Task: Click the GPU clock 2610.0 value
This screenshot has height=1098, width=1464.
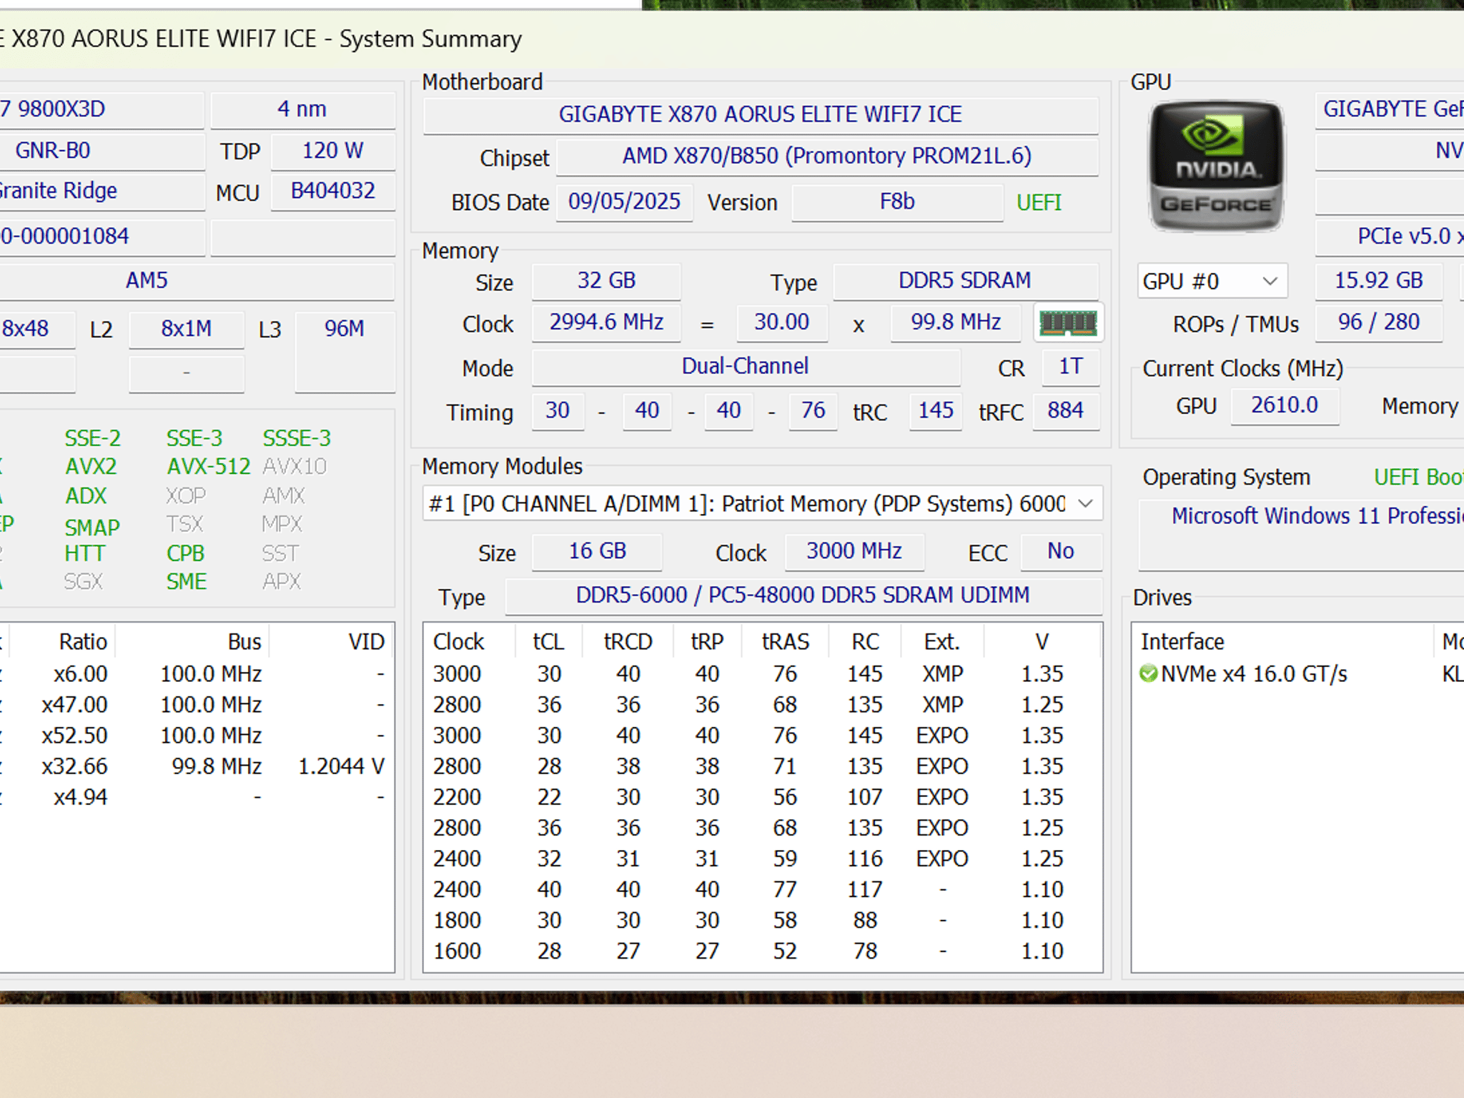Action: click(x=1285, y=405)
